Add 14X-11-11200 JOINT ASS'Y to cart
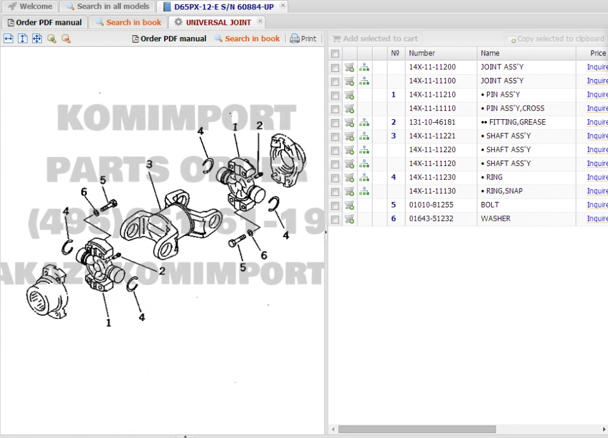 350,67
